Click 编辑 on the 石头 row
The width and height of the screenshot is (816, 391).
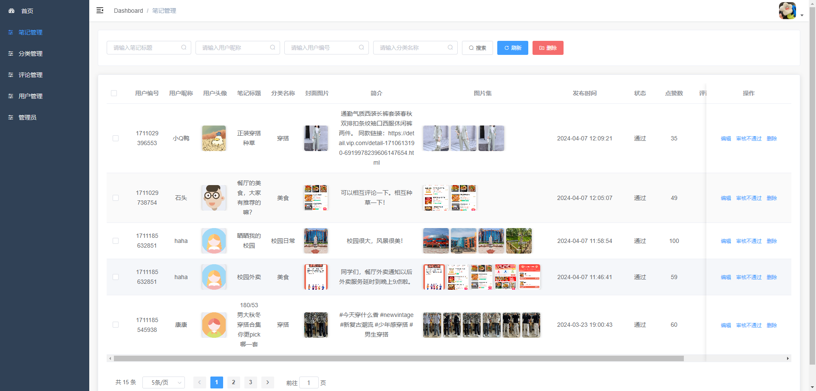point(725,198)
